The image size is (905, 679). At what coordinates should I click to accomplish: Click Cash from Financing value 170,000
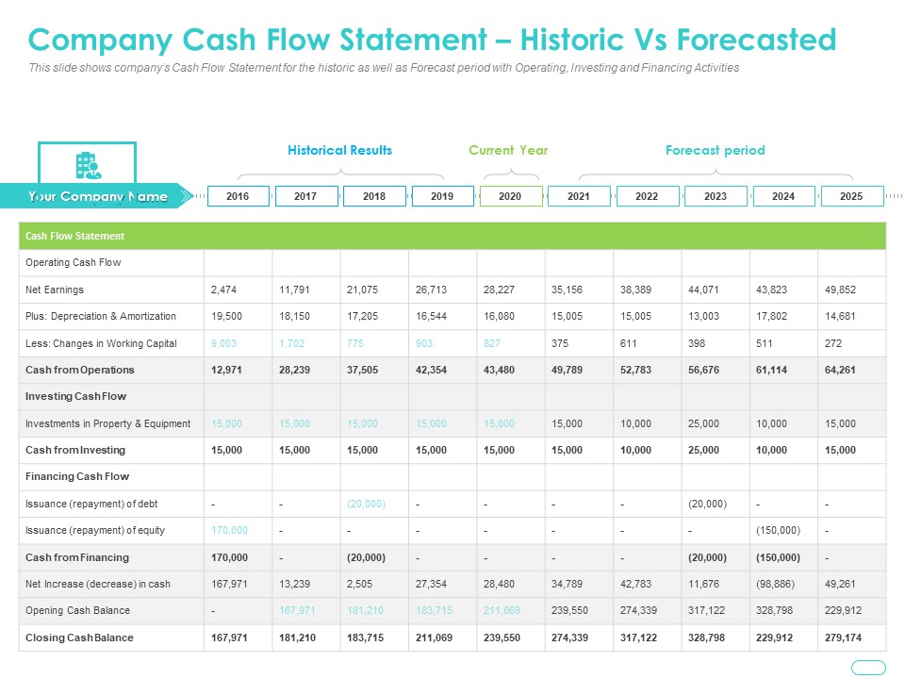[229, 557]
